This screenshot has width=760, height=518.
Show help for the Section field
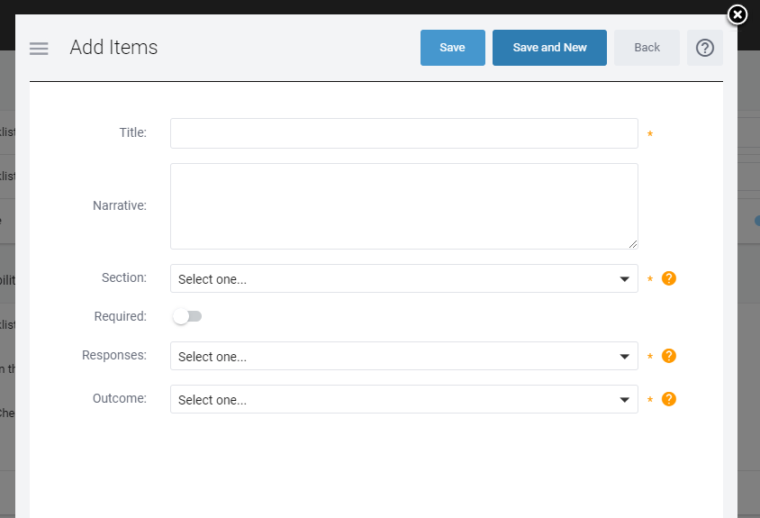pos(668,278)
